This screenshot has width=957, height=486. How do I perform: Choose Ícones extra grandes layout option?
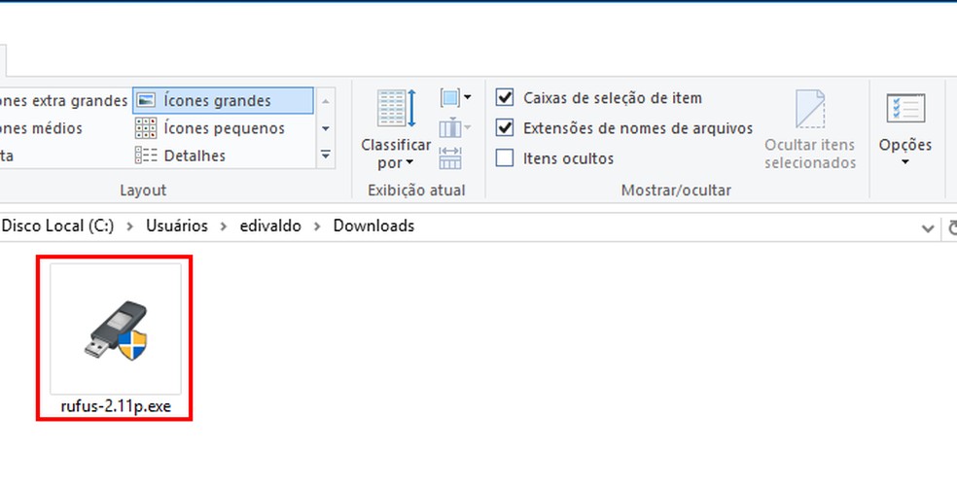coord(63,100)
